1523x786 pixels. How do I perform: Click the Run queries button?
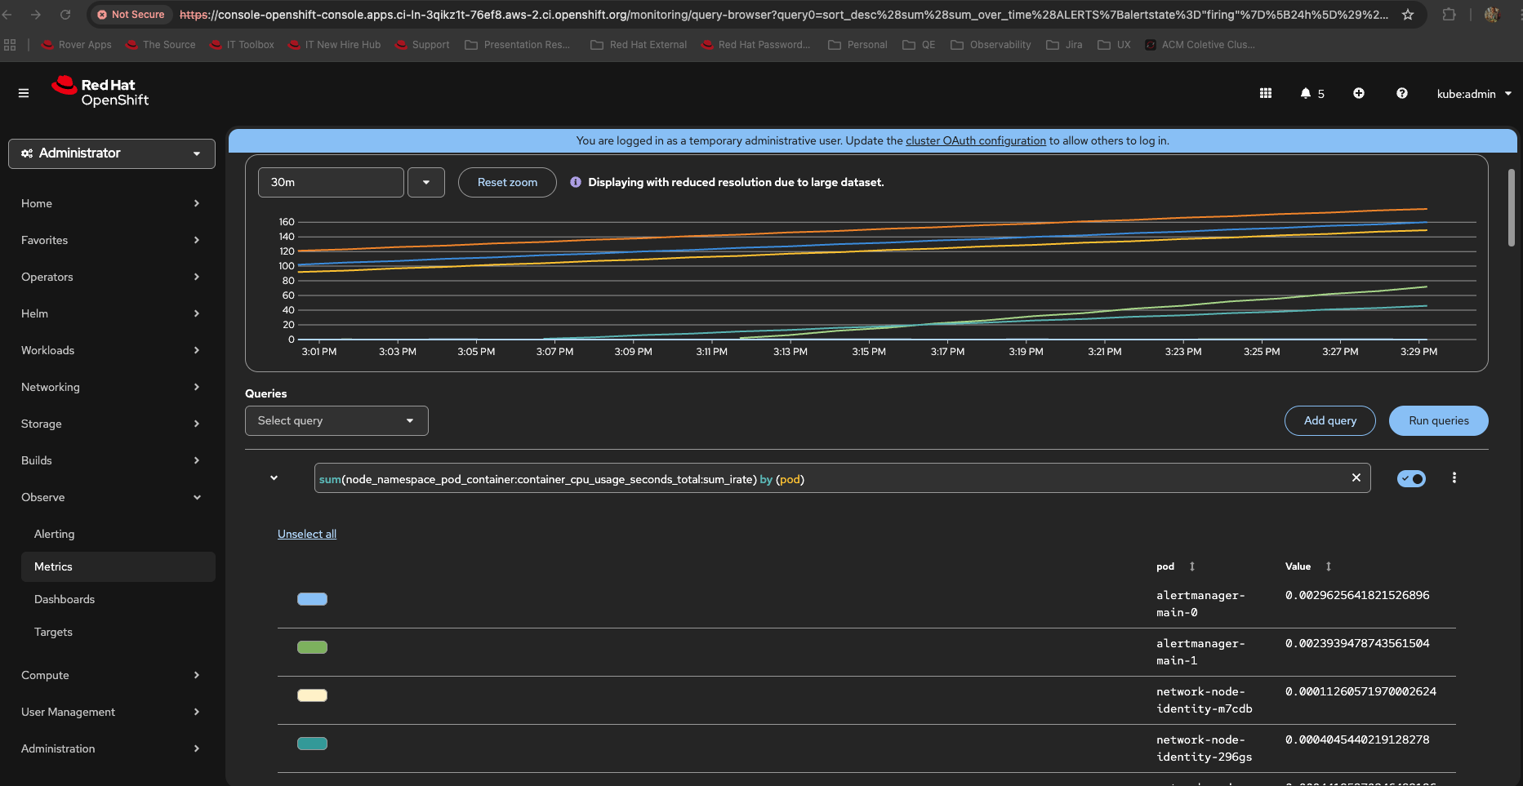1438,420
